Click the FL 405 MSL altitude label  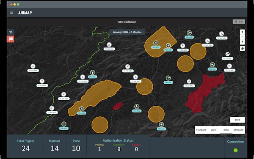tap(52, 112)
